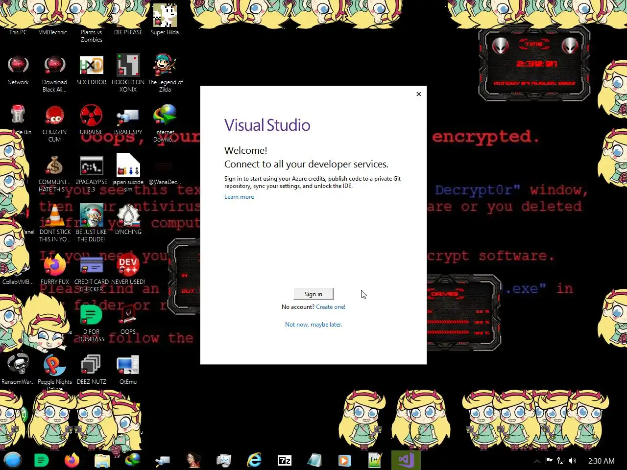627x470 pixels.
Task: Select the ISRAEL SPY desktop icon
Action: 128,120
